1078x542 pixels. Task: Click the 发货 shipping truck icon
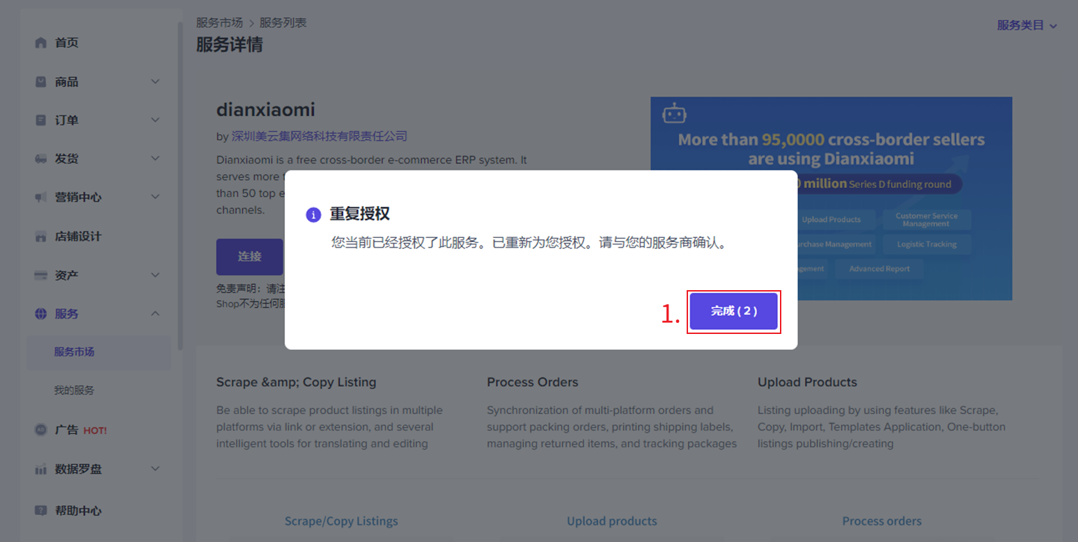[x=41, y=159]
